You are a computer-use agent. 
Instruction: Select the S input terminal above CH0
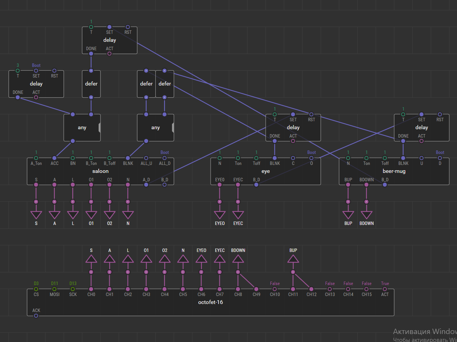tap(91, 259)
